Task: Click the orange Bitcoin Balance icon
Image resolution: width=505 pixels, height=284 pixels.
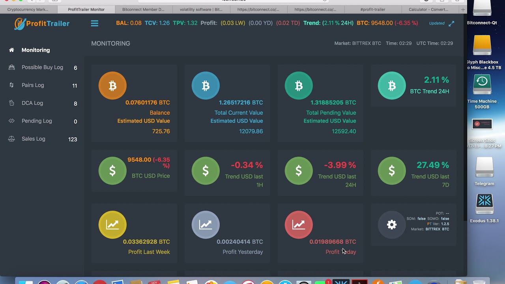Action: tap(112, 86)
